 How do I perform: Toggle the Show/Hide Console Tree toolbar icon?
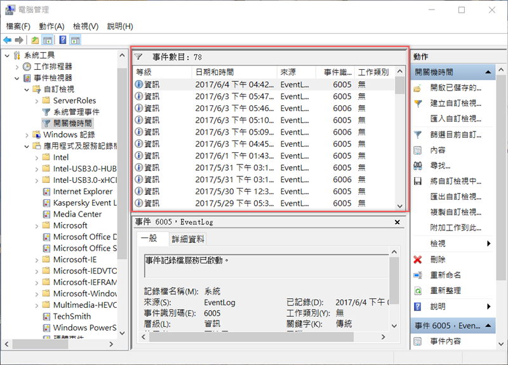pyautogui.click(x=48, y=40)
